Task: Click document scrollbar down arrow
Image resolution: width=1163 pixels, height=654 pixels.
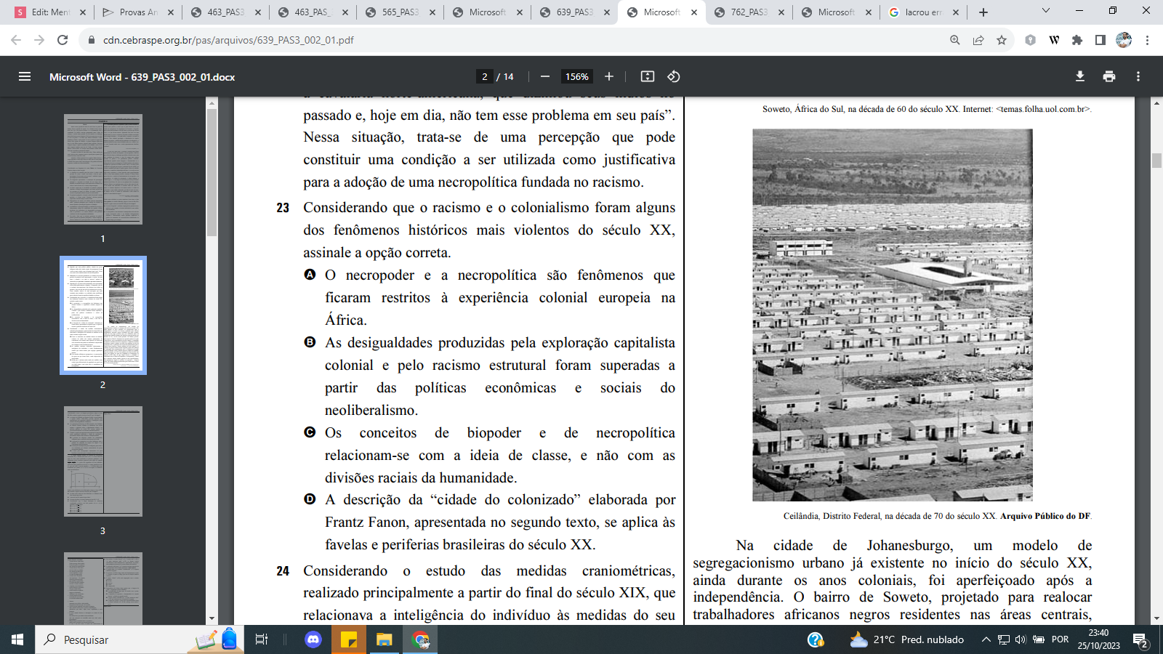Action: (x=1156, y=619)
